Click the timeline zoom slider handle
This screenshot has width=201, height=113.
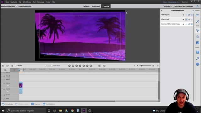click(x=142, y=66)
